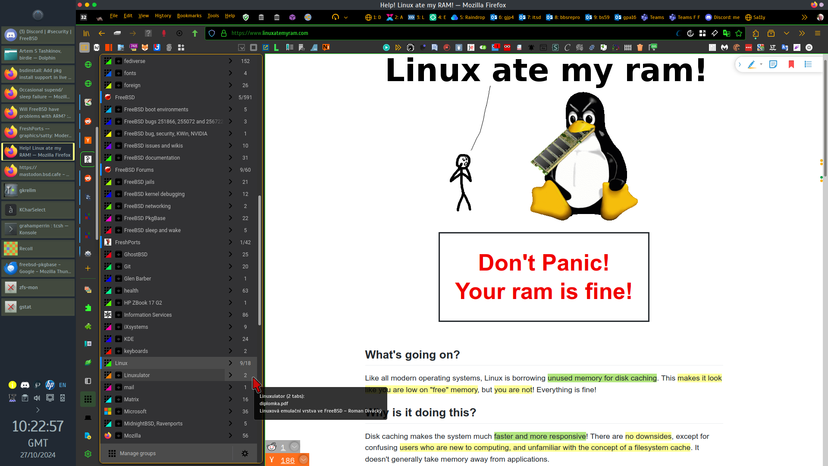Expand the FreeBSD Forums group chevron

pyautogui.click(x=230, y=170)
